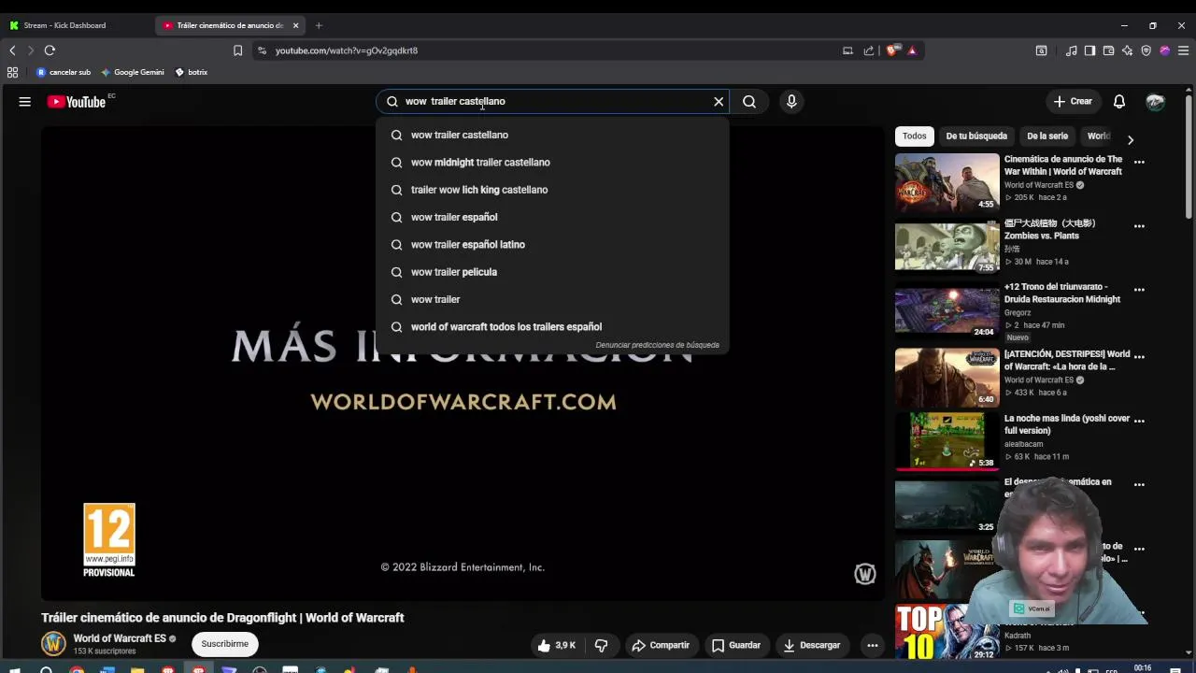The height and width of the screenshot is (673, 1196).
Task: Choose the plain 'wow trailer' suggestion
Action: 552,299
